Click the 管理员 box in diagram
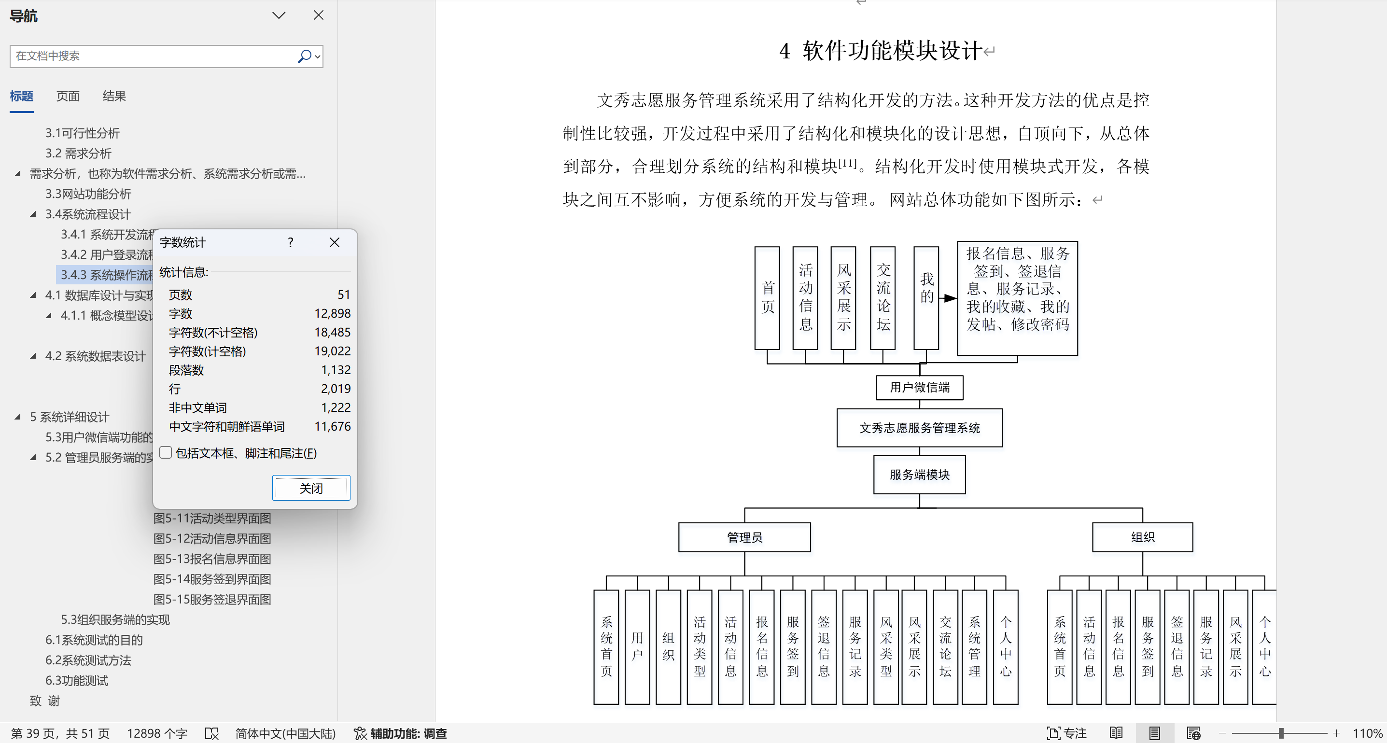Viewport: 1387px width, 743px height. click(744, 537)
